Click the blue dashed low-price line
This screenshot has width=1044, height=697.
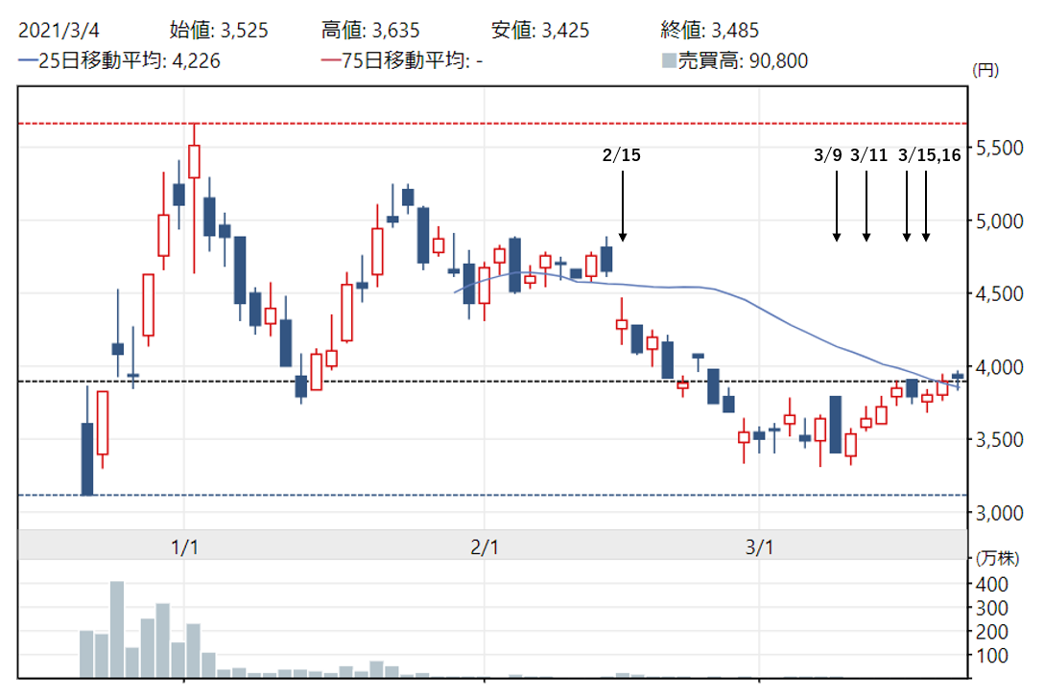coord(492,495)
